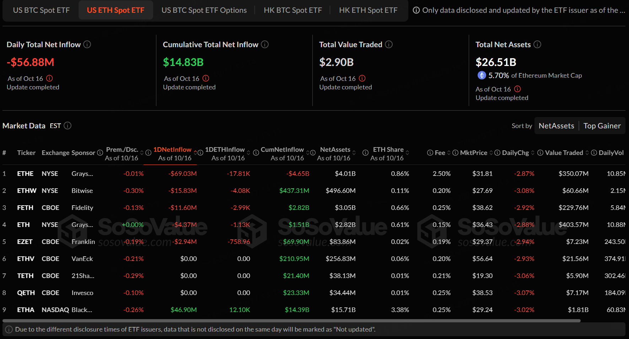The height and width of the screenshot is (339, 629).
Task: Open the HK ETH Spot ETF tab
Action: 368,10
